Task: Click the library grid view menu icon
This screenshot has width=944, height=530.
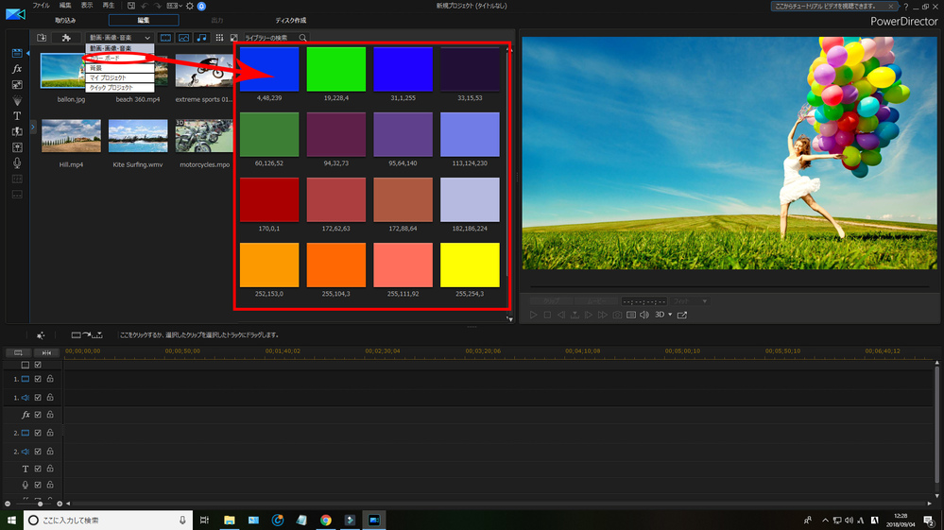Action: click(219, 38)
